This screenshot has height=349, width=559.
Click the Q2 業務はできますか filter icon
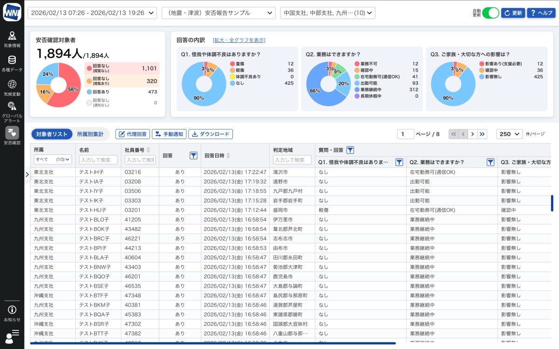(x=490, y=162)
